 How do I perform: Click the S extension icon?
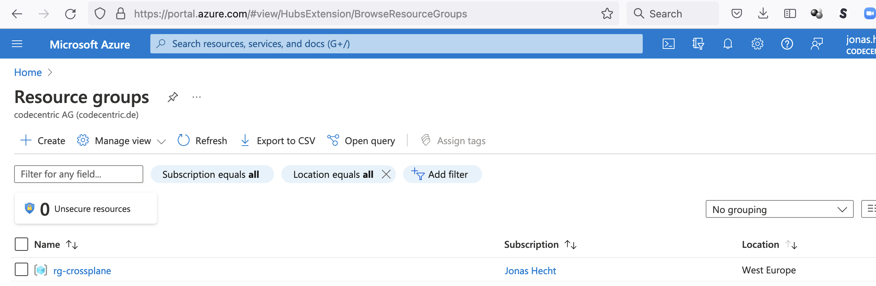(x=843, y=14)
